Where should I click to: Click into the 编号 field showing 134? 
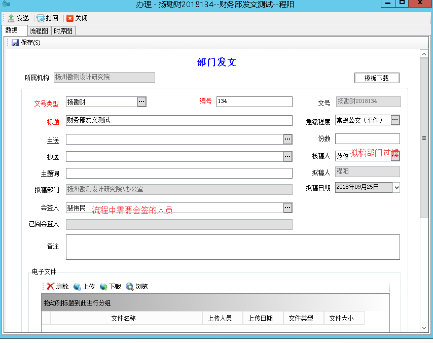point(255,101)
